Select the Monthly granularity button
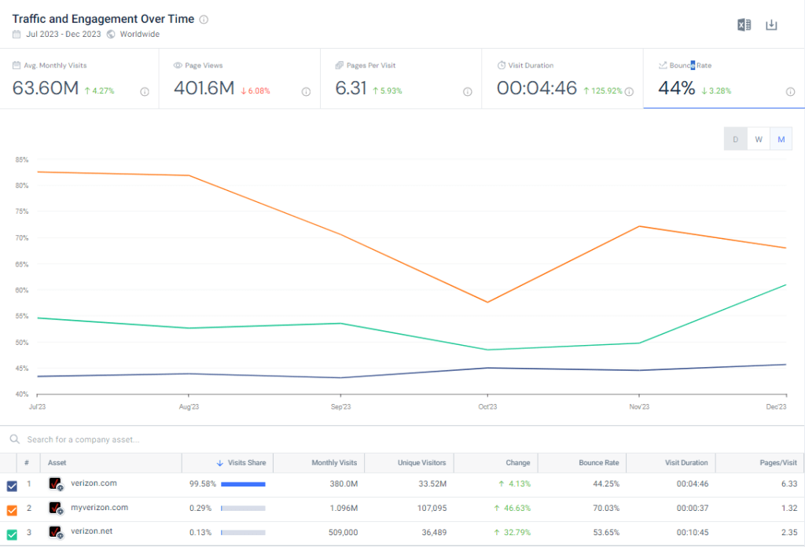 (781, 138)
